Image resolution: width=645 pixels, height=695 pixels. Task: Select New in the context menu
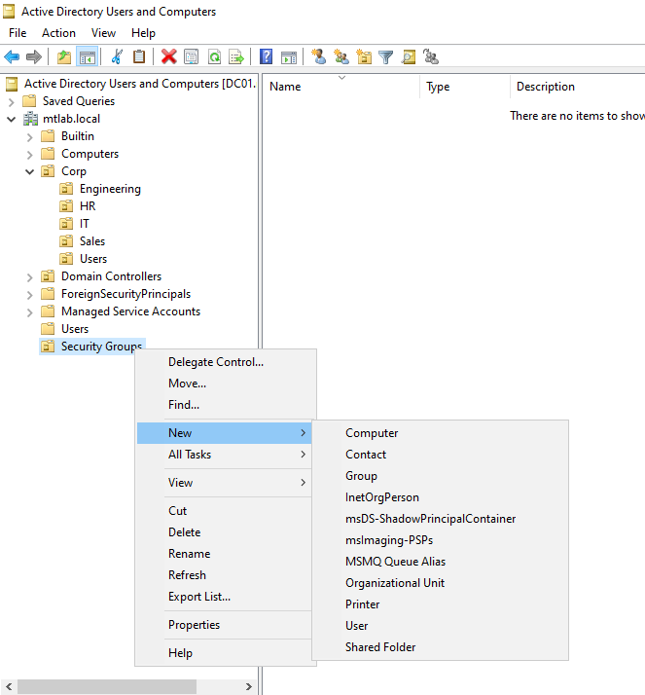[x=225, y=433]
